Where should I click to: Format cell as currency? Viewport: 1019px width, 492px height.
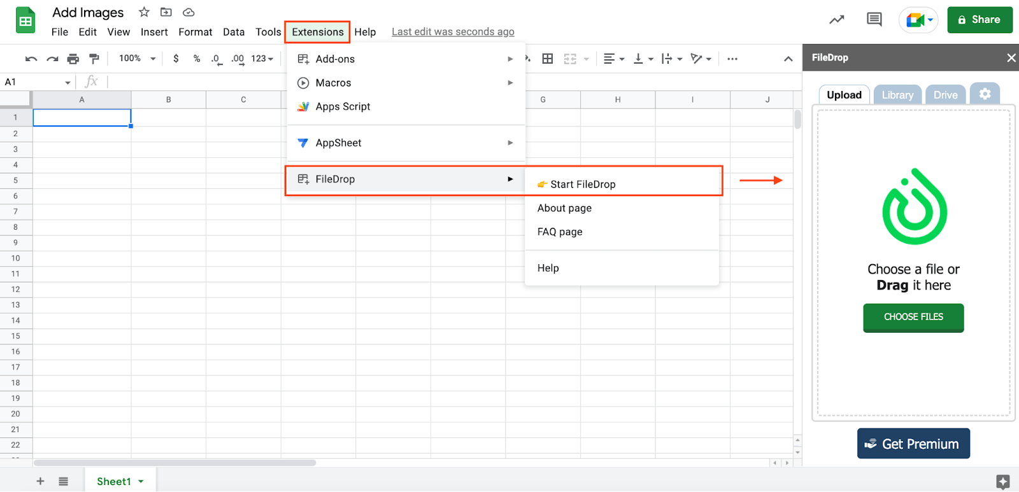[176, 59]
